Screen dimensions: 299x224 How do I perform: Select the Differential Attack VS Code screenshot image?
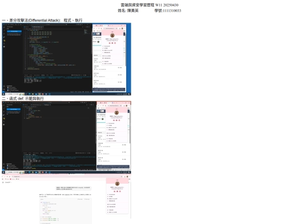(x=66, y=59)
